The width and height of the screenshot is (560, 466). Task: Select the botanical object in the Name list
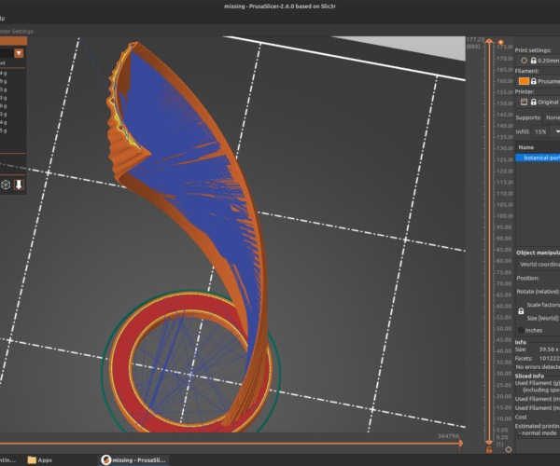point(538,158)
